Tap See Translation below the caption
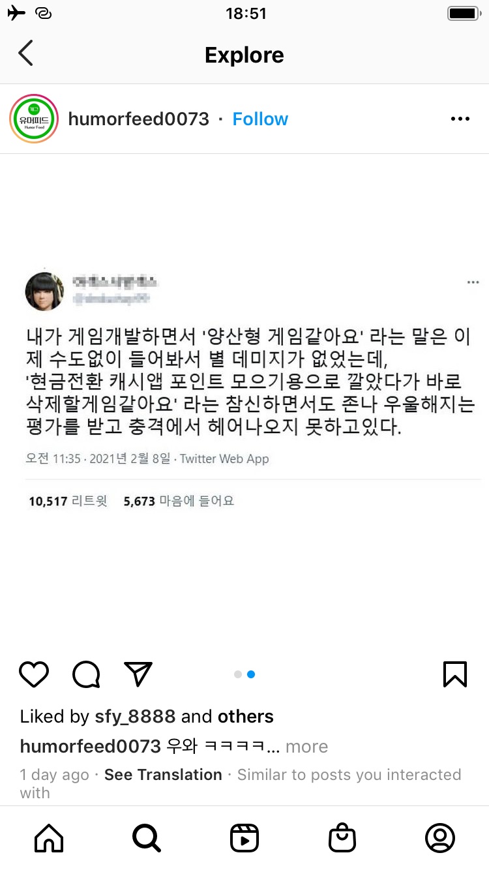Screen dimensions: 489x870 click(163, 775)
